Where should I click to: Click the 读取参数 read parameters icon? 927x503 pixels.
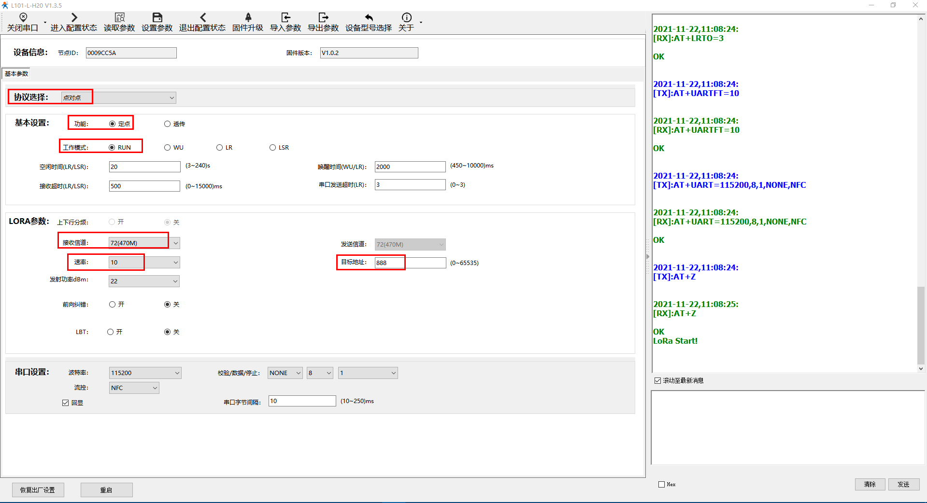[x=119, y=18]
